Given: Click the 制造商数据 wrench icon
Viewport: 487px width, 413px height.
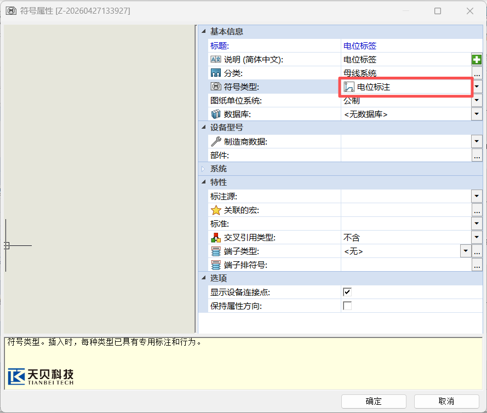Looking at the screenshot, I should 216,142.
